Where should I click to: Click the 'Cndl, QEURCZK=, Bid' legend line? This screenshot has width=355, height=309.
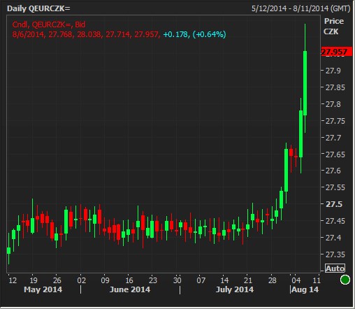[x=49, y=24]
